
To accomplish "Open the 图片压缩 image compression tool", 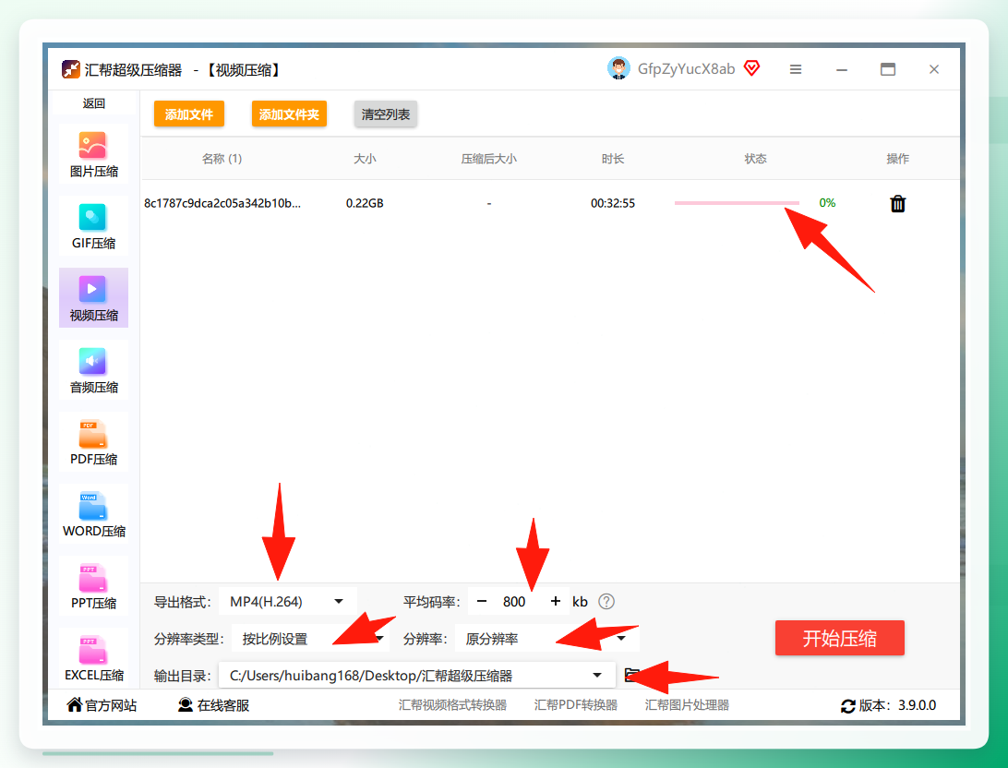I will pyautogui.click(x=94, y=155).
